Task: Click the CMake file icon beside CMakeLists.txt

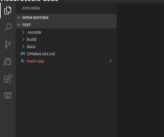Action: [23, 54]
